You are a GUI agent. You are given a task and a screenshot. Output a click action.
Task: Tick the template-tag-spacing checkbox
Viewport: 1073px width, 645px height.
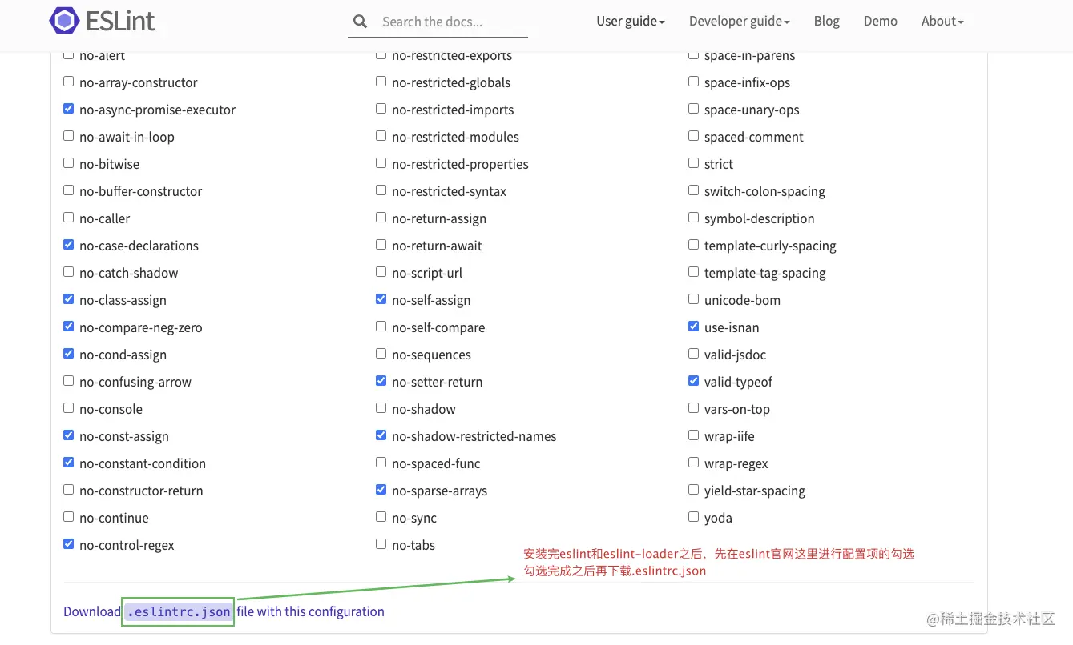tap(693, 272)
